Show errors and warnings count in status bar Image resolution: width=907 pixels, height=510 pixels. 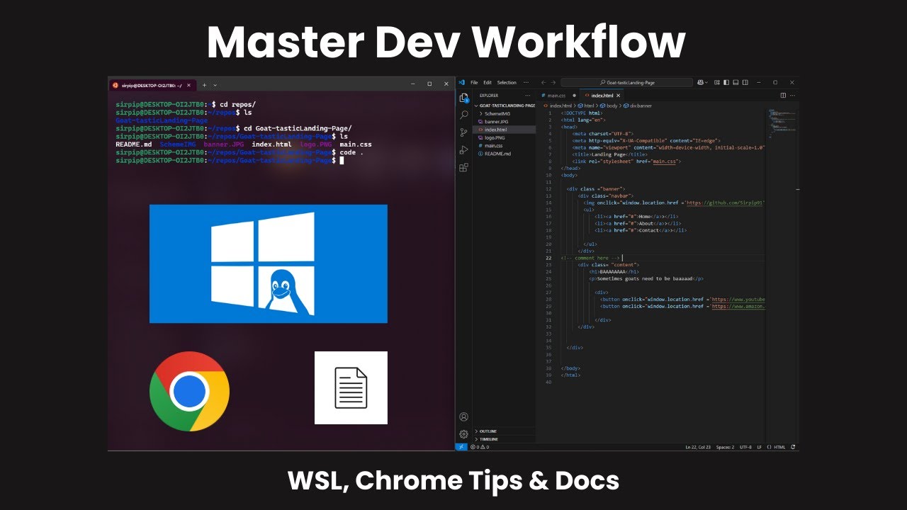tap(480, 447)
